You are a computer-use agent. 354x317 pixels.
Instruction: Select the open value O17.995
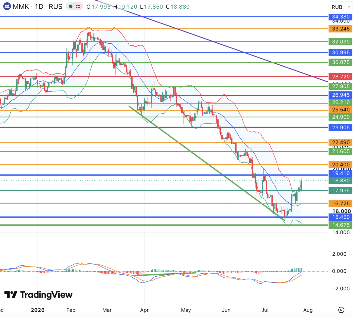tap(99, 7)
